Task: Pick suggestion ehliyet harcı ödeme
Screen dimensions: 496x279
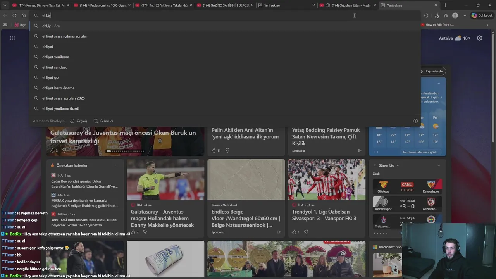Action: (225, 88)
